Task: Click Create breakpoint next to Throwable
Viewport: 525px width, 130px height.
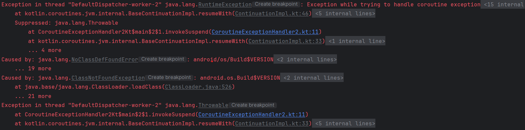Action: tap(253, 105)
